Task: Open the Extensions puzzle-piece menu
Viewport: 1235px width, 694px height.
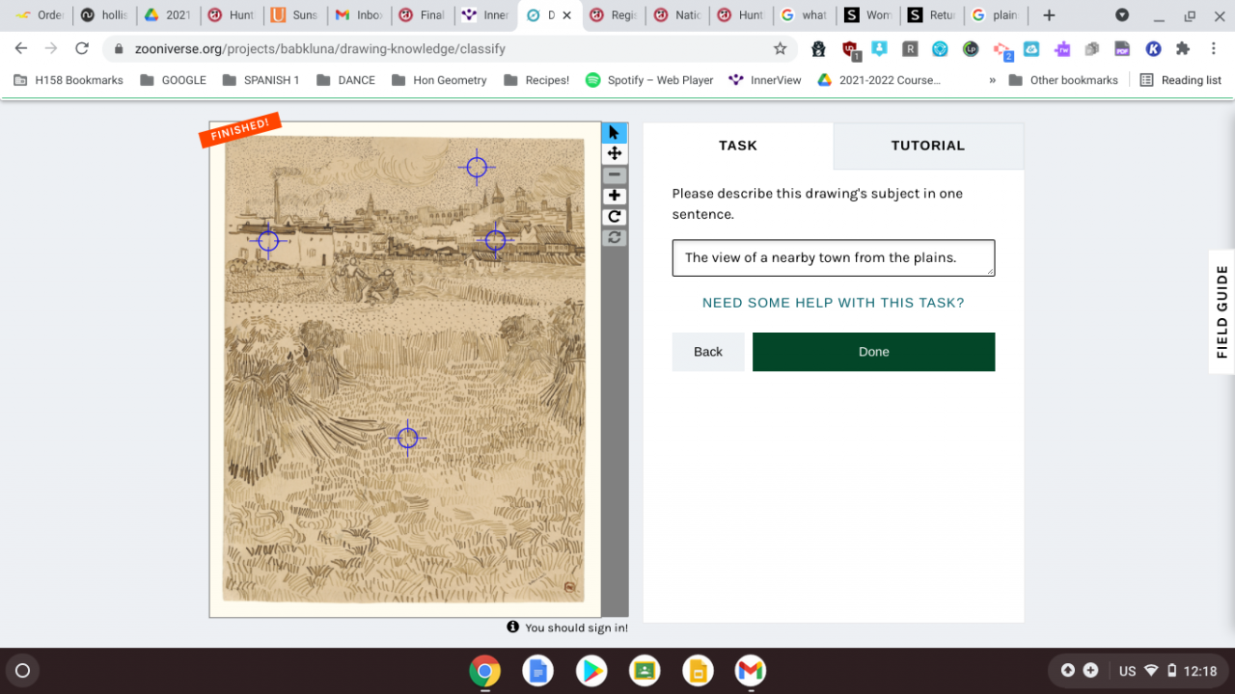Action: [1183, 48]
